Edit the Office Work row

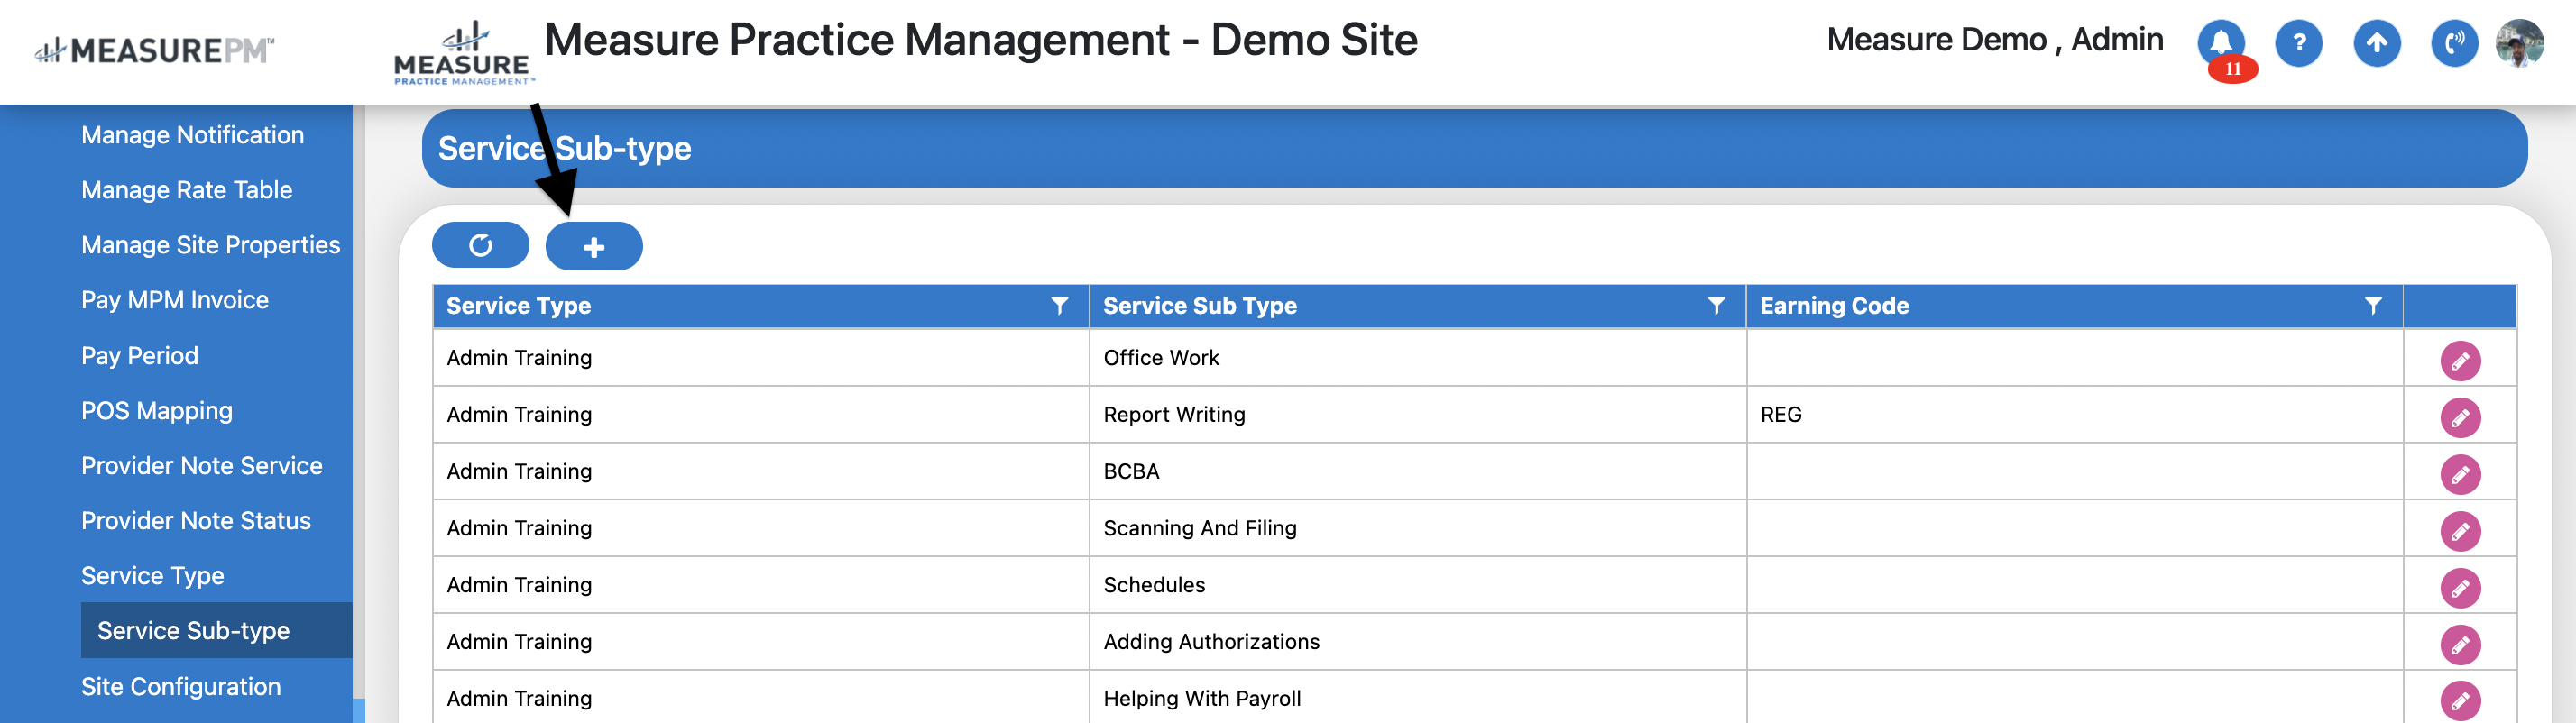[2460, 361]
